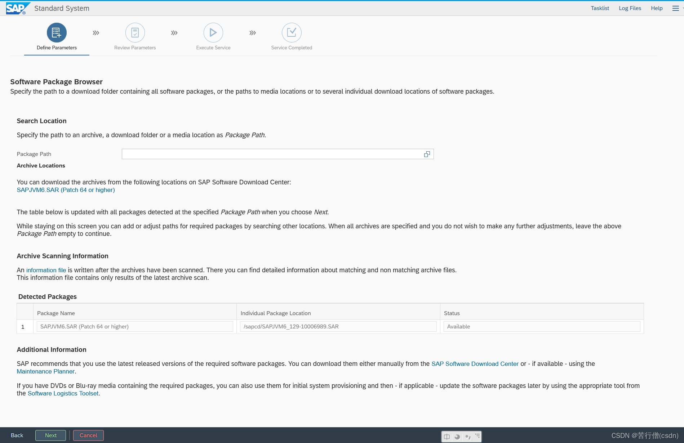Open the Tasklist menu
Screen dimensions: 684x443
click(x=600, y=8)
